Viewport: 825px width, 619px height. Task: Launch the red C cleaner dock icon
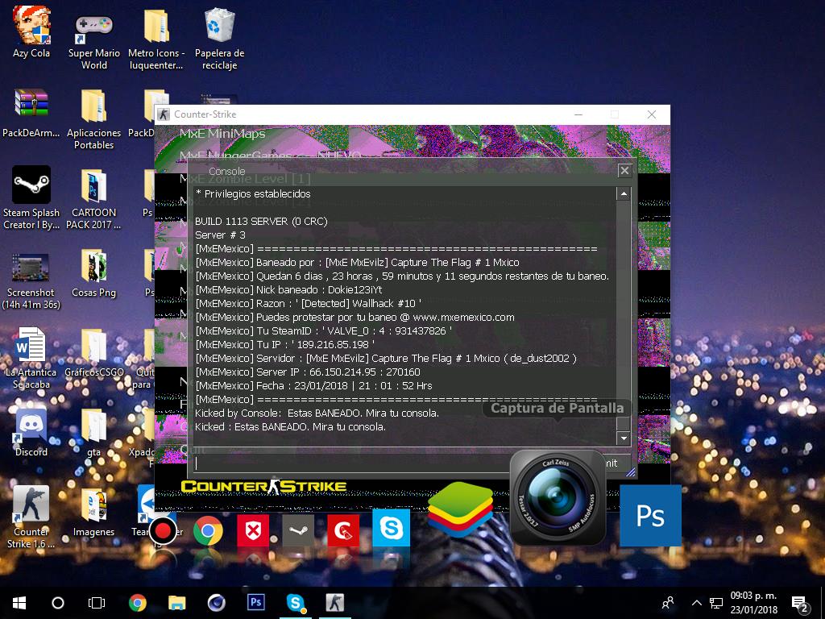point(343,530)
